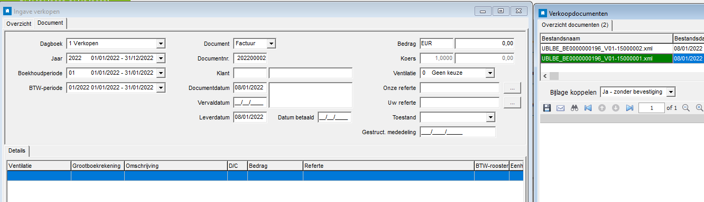704x202 pixels.
Task: Click the customer address text box
Action: tap(311, 95)
